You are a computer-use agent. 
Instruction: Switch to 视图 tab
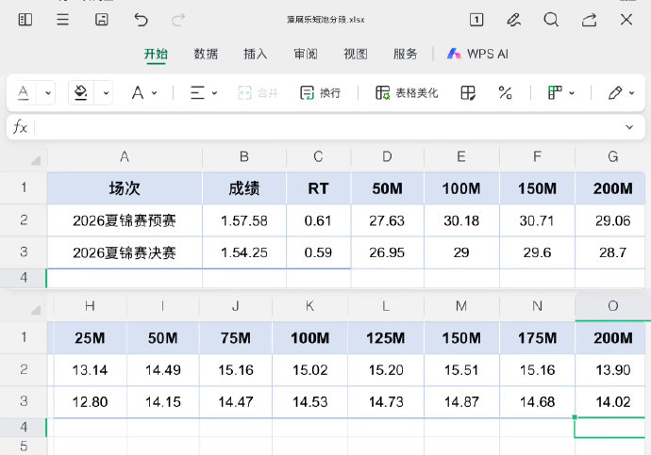click(x=356, y=54)
